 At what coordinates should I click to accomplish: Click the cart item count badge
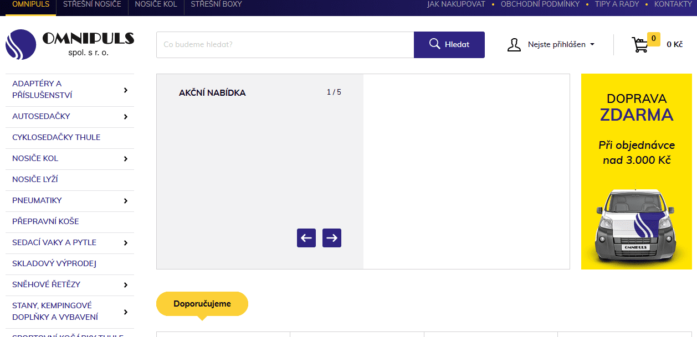click(x=654, y=39)
